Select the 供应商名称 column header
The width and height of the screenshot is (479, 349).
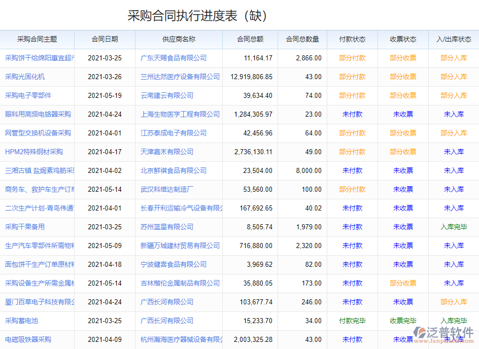tap(179, 39)
